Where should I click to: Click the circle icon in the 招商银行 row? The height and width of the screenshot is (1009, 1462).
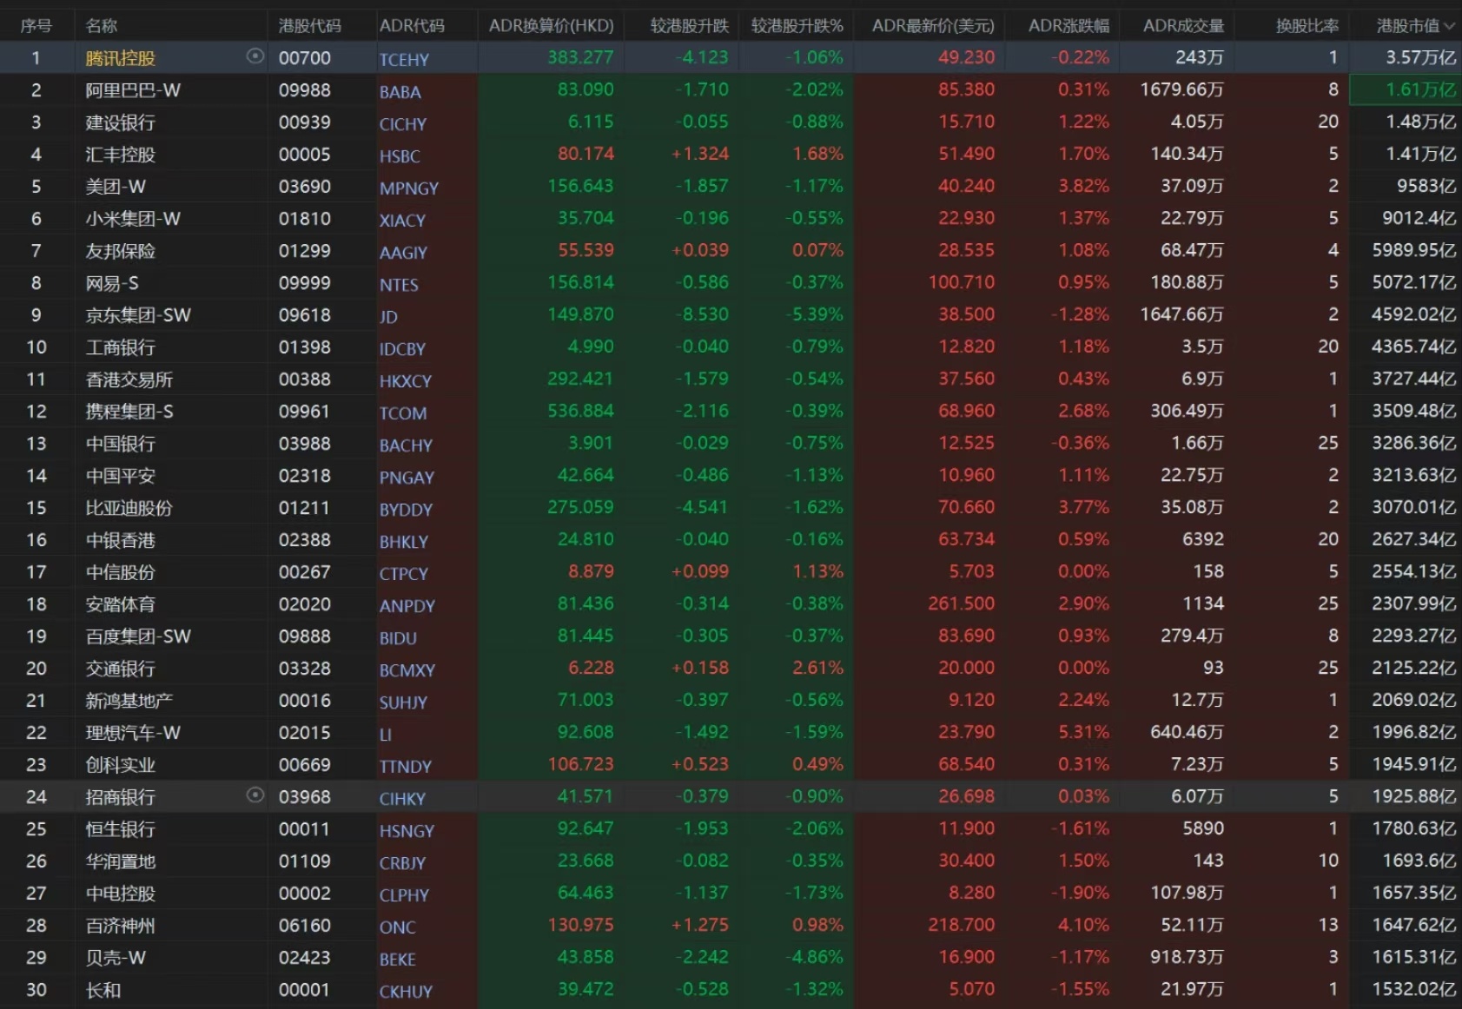[255, 795]
